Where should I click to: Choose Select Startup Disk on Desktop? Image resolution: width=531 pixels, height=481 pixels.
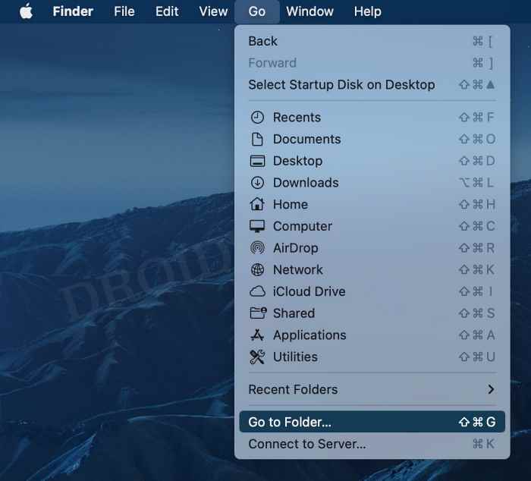(x=372, y=85)
